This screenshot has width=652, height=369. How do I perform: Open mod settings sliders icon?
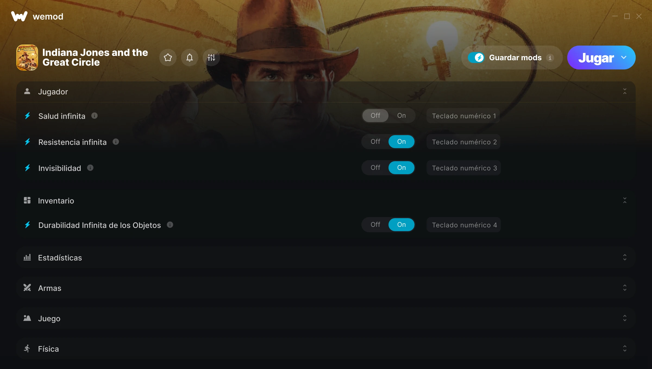[211, 58]
